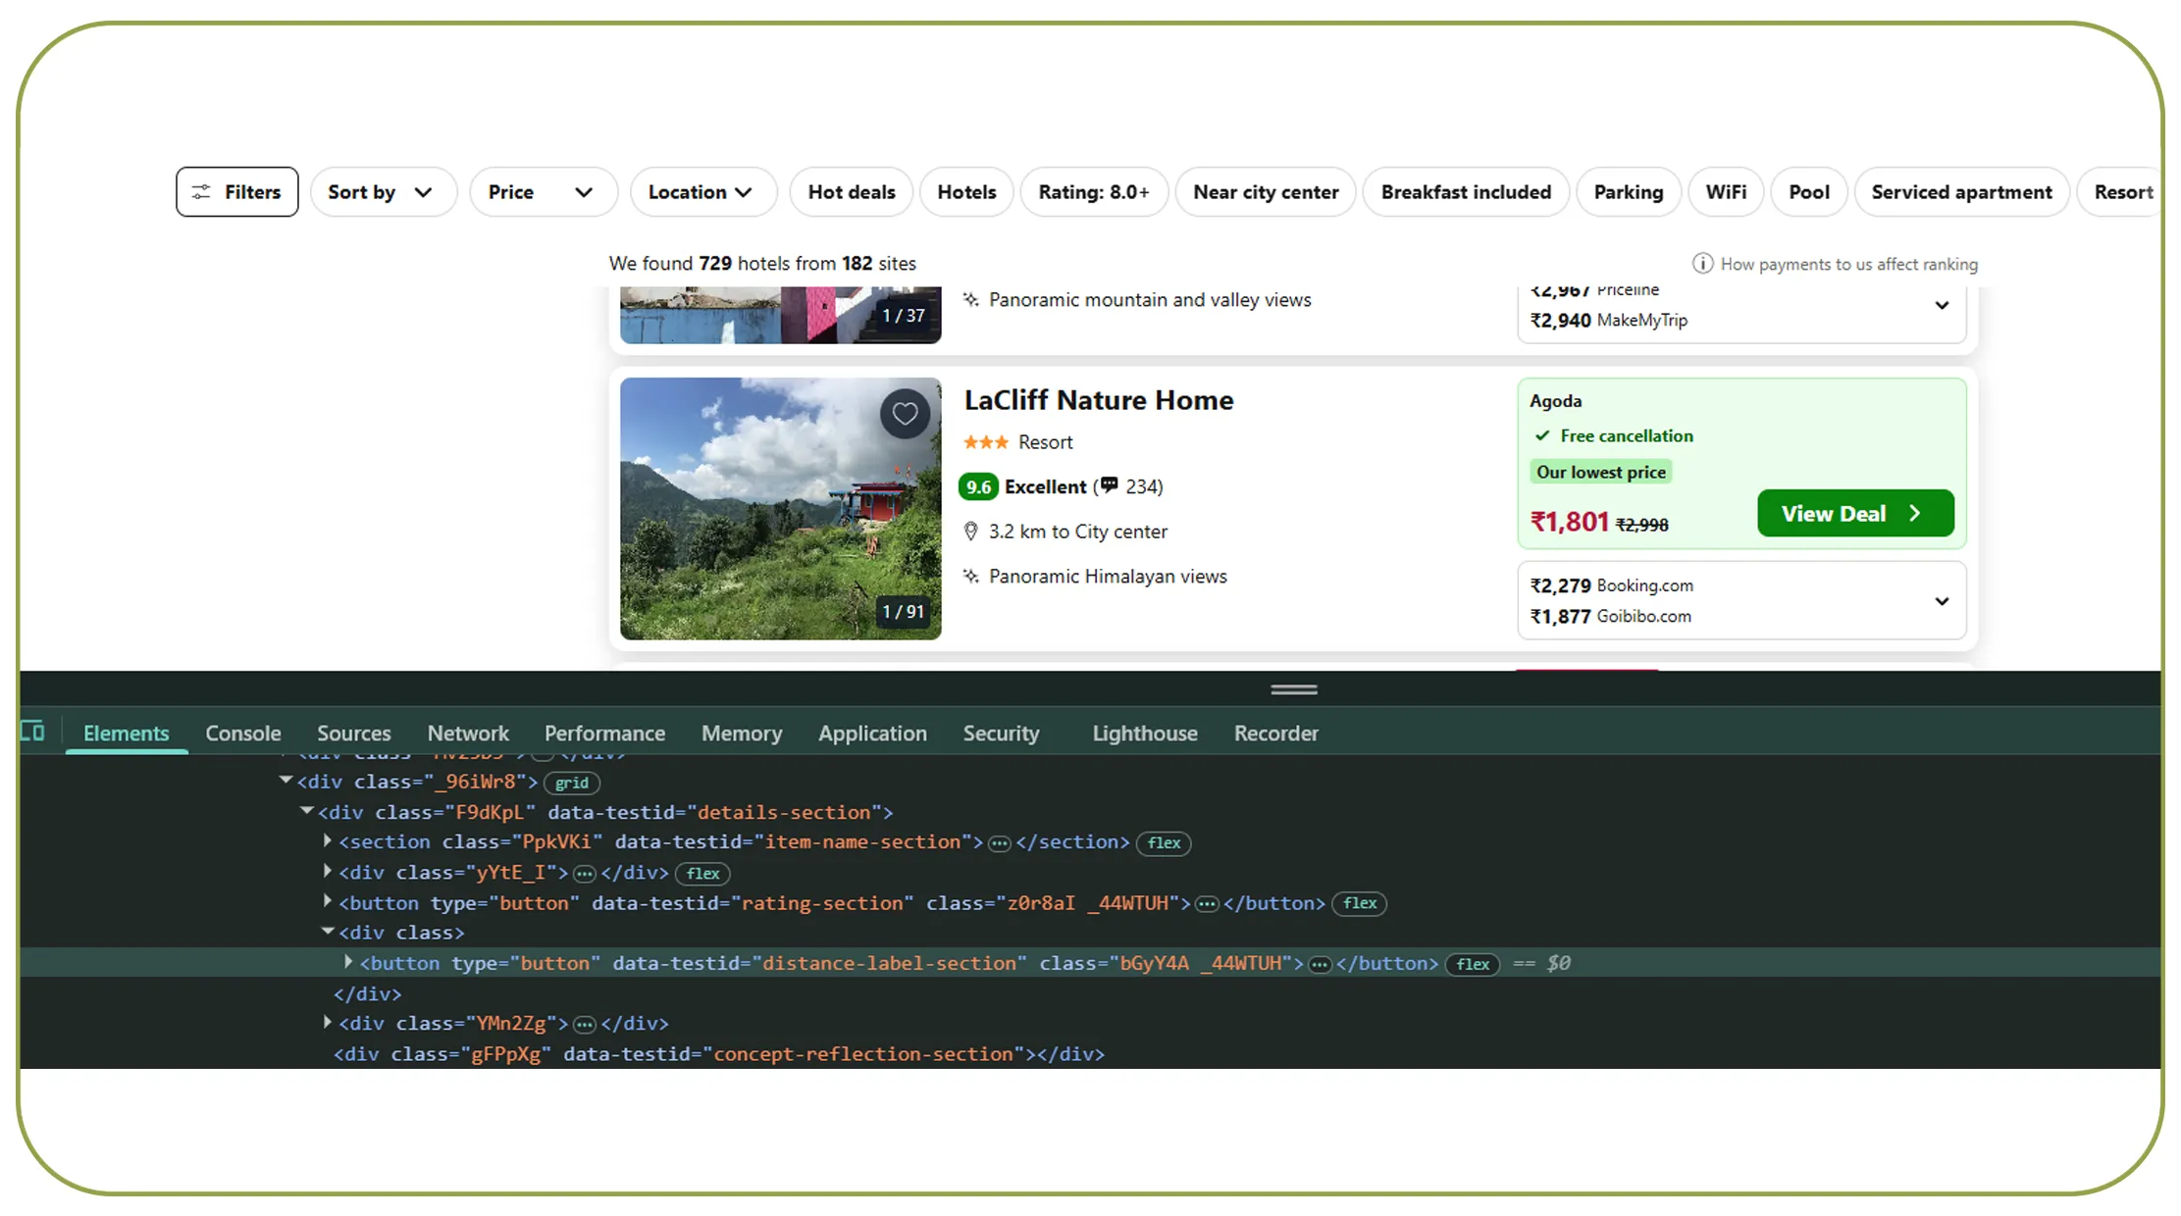2181x1216 pixels.
Task: Click the info icon beside payments ranking
Action: coord(1702,264)
